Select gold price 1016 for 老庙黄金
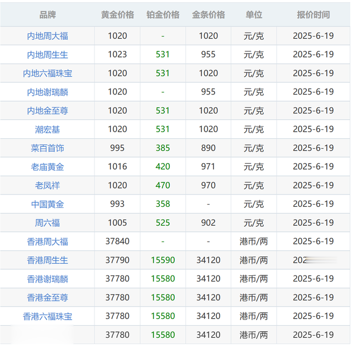 point(117,167)
